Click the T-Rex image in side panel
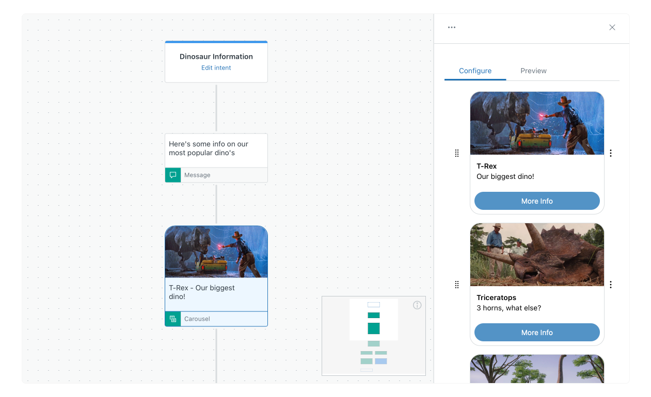Viewport: 651px width, 397px height. click(x=537, y=123)
